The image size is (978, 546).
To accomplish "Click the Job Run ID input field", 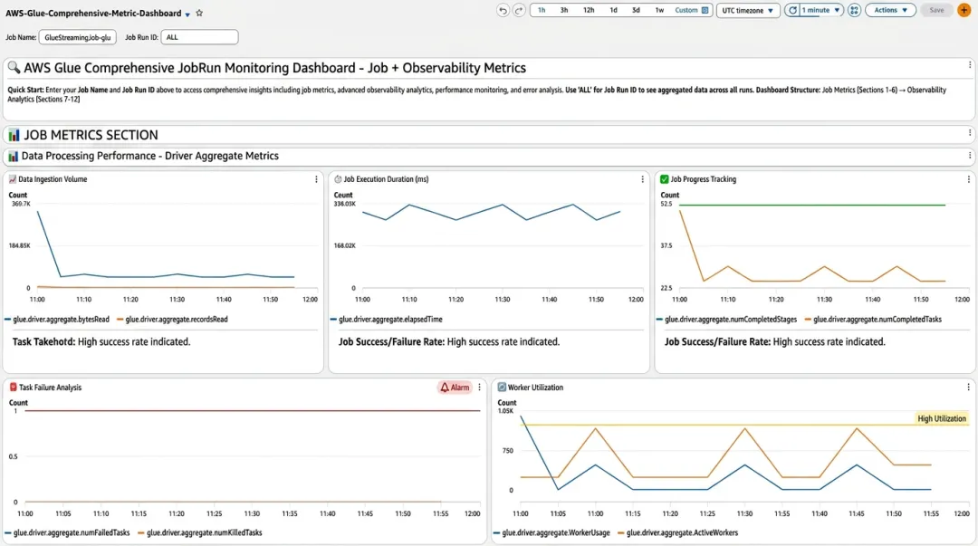I will [x=199, y=37].
